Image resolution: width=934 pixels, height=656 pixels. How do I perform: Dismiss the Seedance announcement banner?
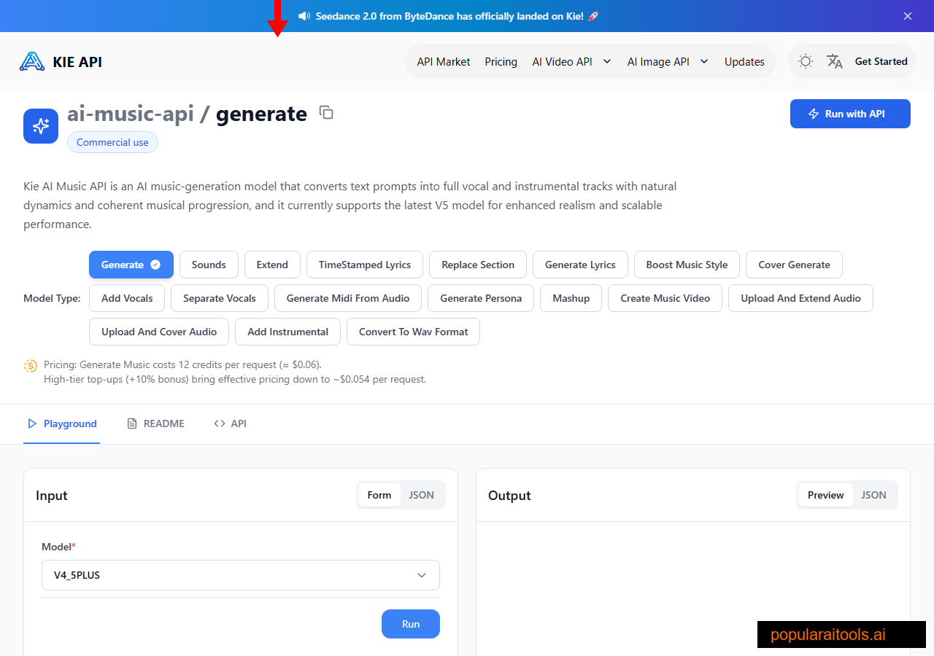(907, 15)
